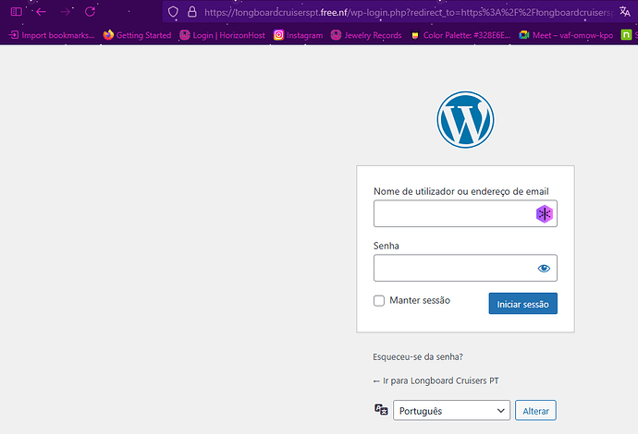Open the Color Palette bookmark
The height and width of the screenshot is (434, 638).
pos(460,35)
